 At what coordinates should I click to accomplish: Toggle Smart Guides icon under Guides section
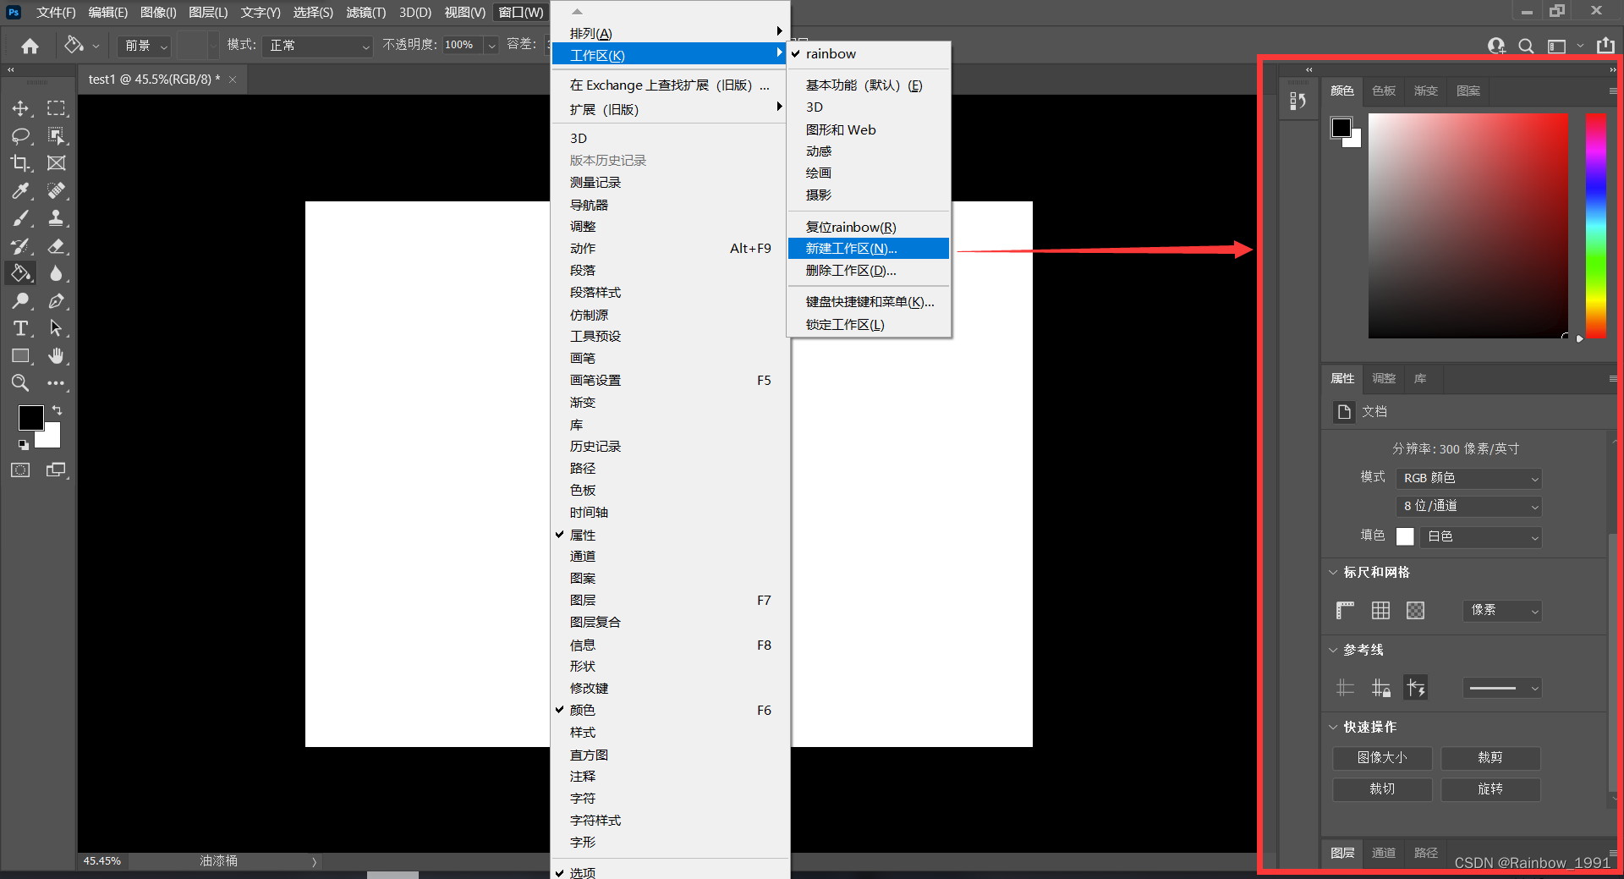click(1416, 688)
